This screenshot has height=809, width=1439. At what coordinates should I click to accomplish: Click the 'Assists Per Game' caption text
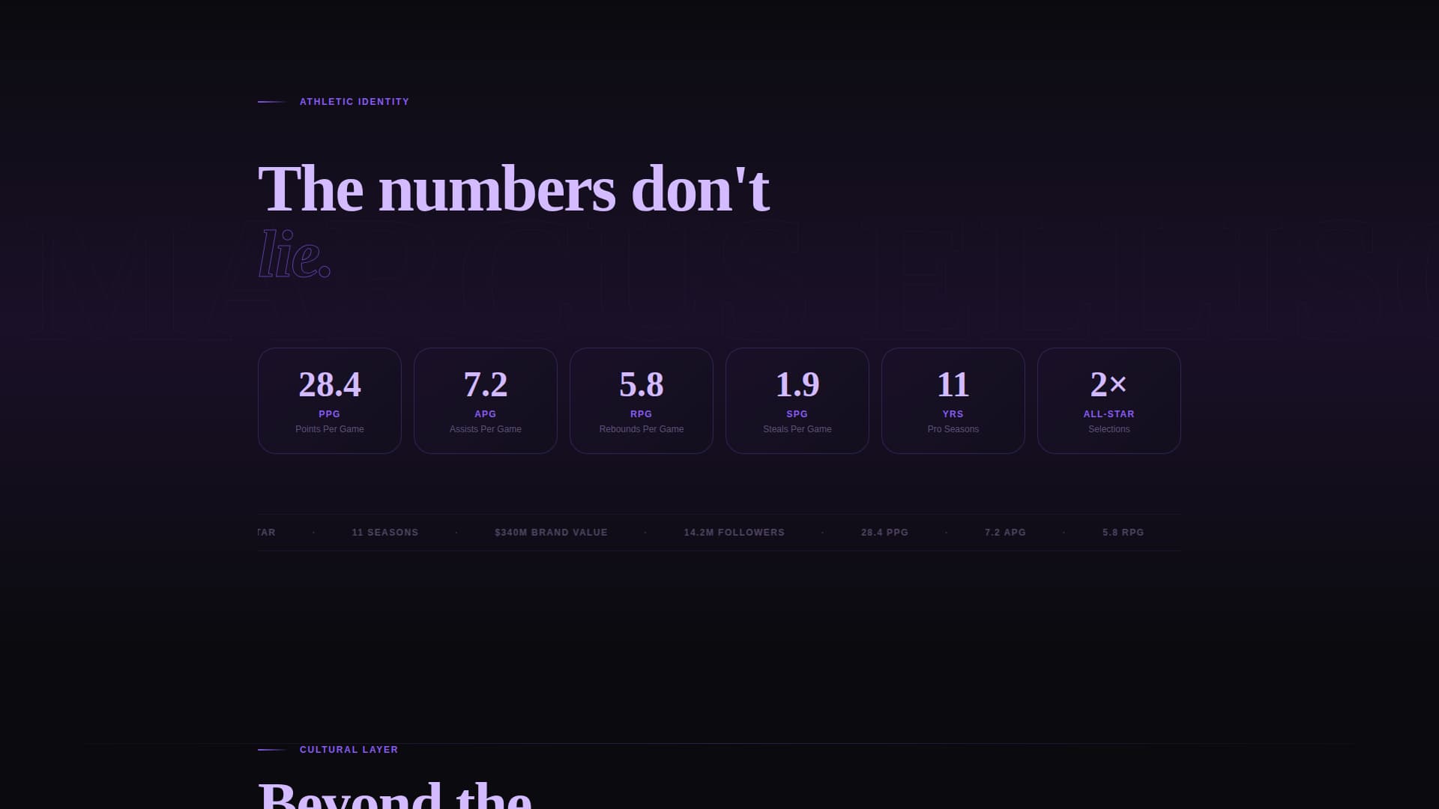point(485,429)
